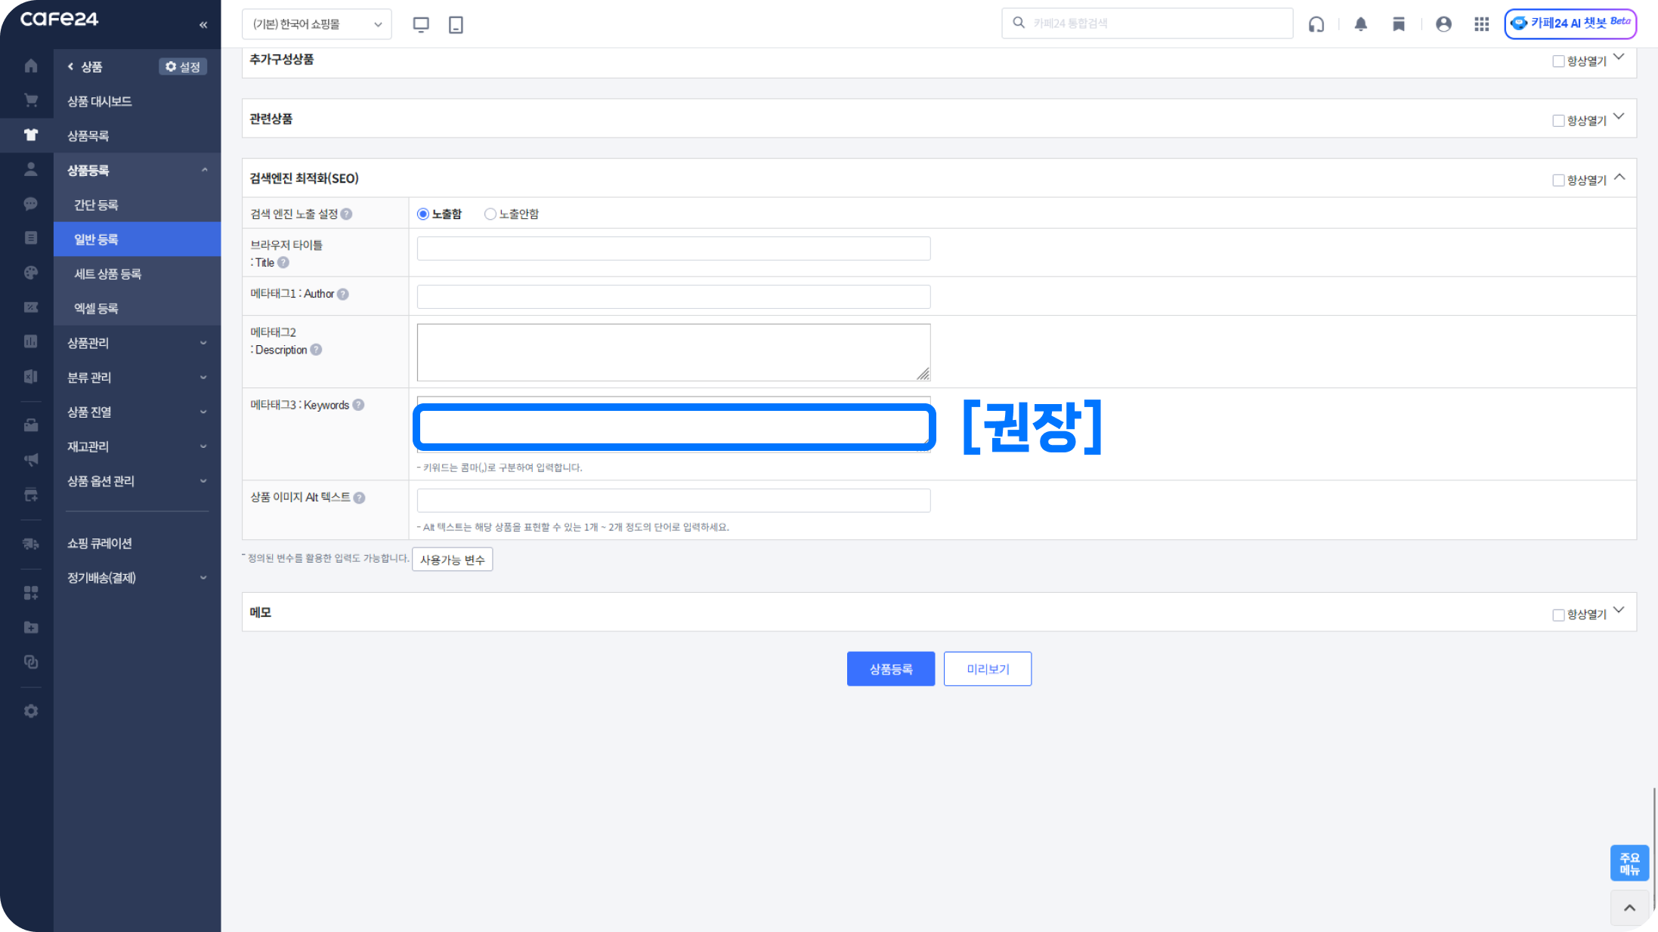Viewport: 1658px width, 932px height.
Task: Open the 한국어 쇼핑몰 shop selector dropdown
Action: tap(317, 24)
